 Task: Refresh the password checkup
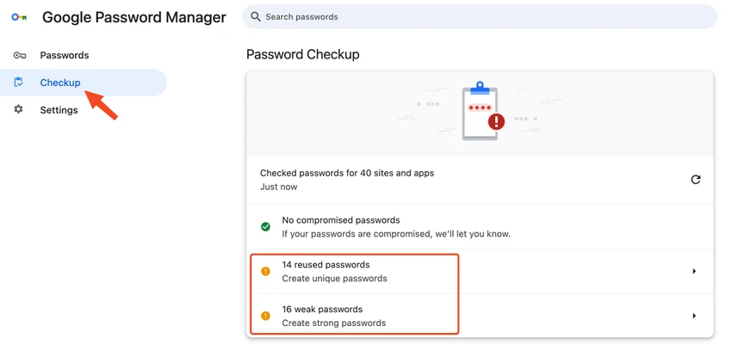696,180
